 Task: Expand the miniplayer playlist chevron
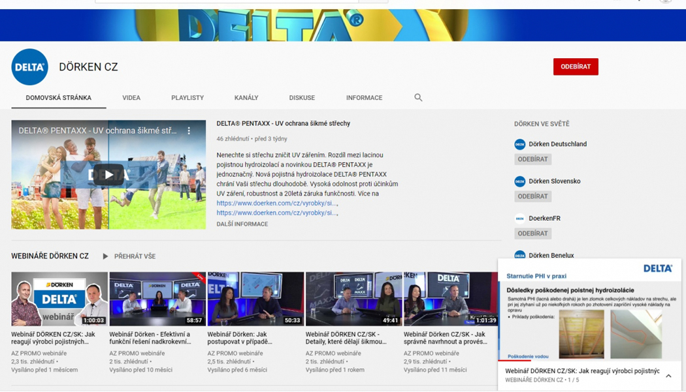pyautogui.click(x=668, y=376)
